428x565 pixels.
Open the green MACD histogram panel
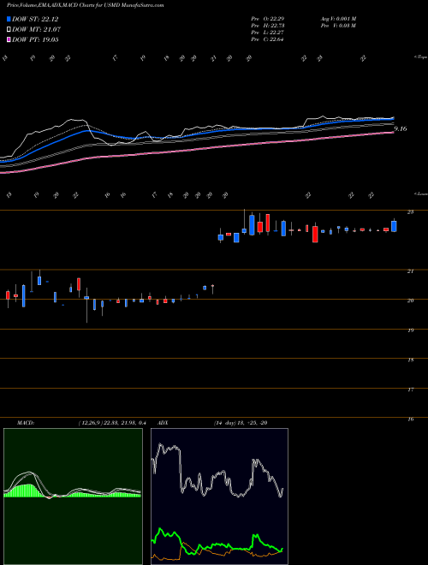(73, 497)
